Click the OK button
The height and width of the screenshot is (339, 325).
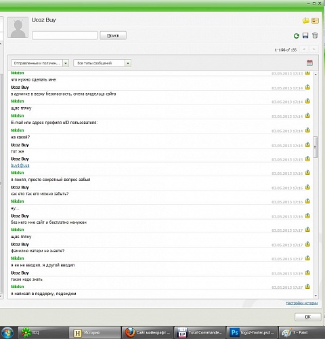click(308, 317)
